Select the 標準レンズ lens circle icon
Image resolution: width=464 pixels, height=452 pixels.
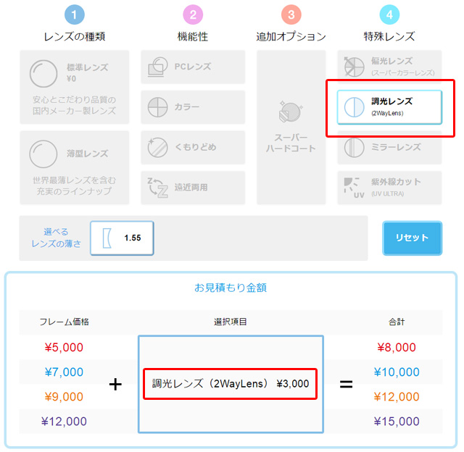[43, 74]
